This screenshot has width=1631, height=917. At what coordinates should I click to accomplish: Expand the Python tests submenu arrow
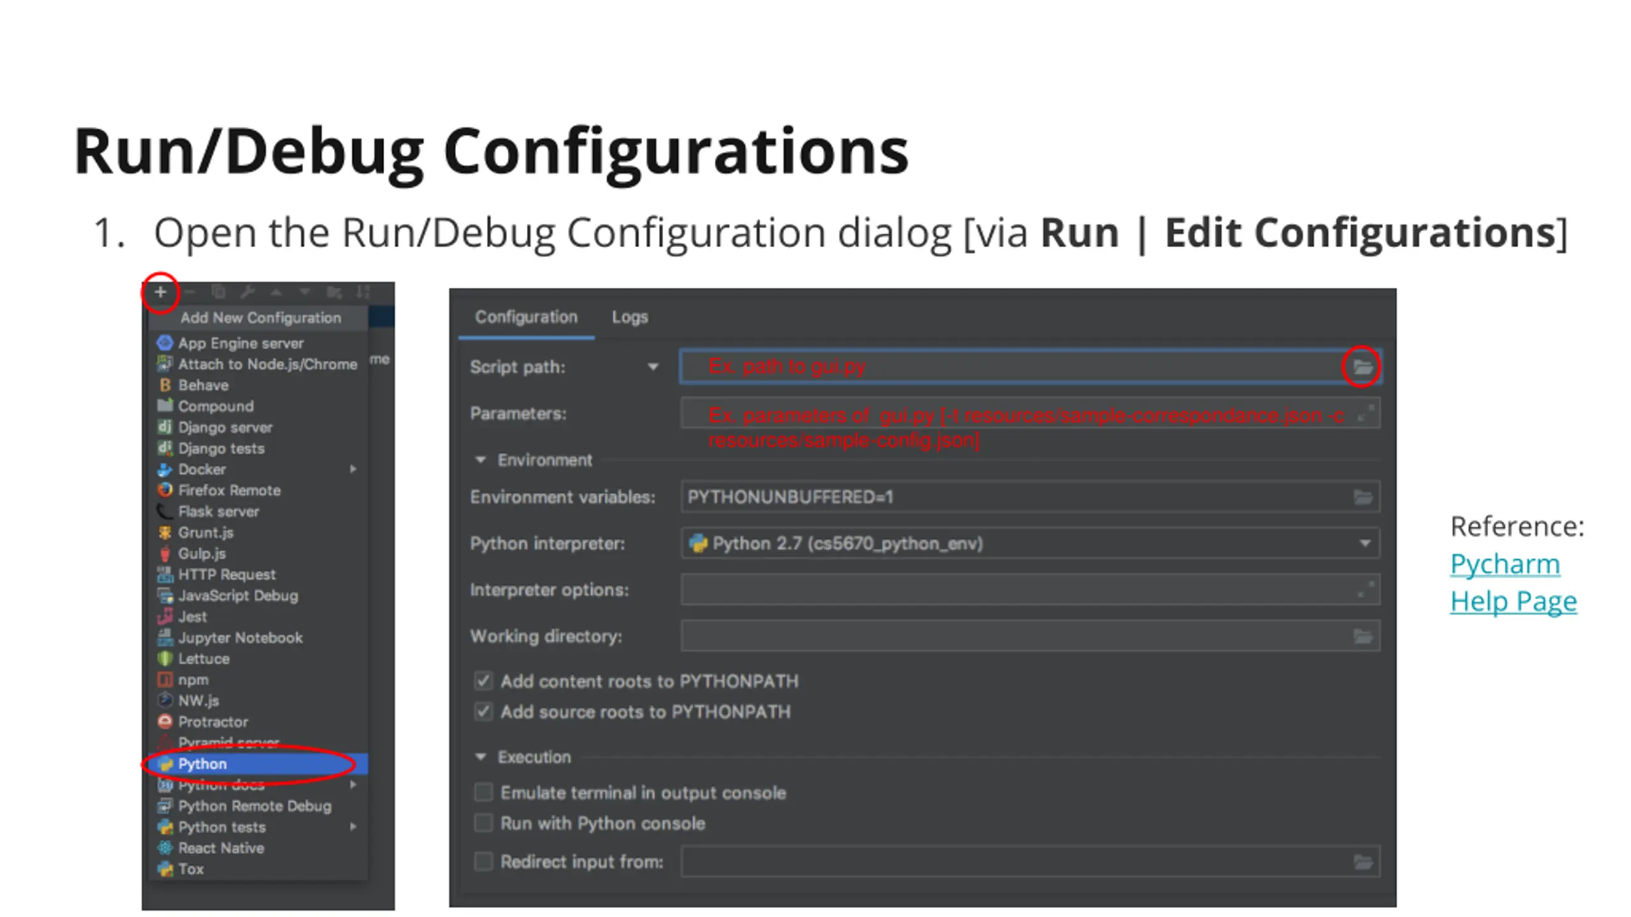click(353, 827)
